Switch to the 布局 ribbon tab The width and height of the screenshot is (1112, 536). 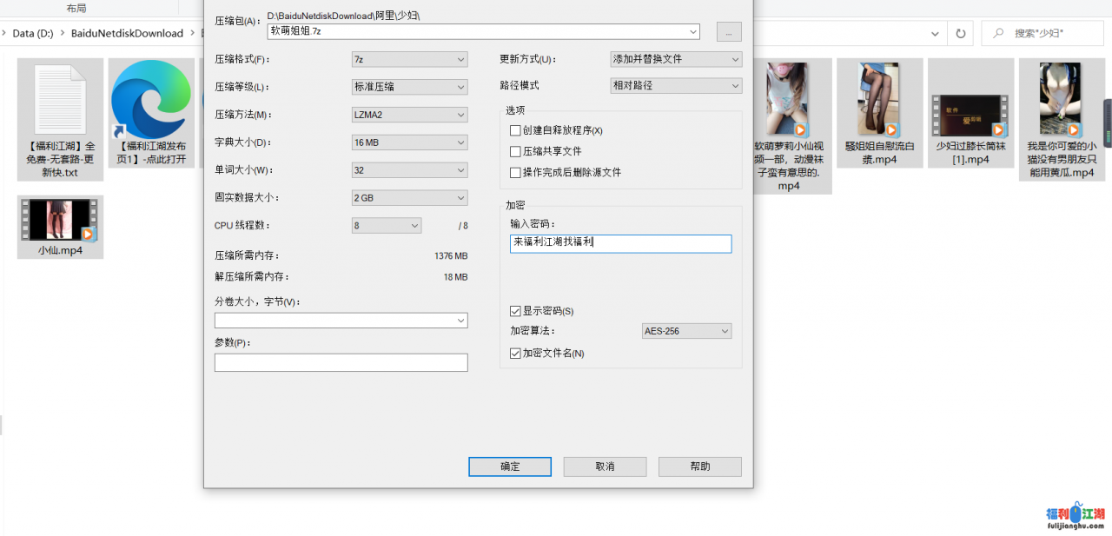(x=76, y=7)
